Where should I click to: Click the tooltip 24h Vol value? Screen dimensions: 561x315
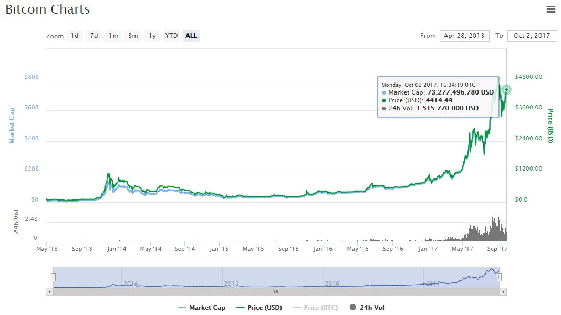pyautogui.click(x=447, y=108)
